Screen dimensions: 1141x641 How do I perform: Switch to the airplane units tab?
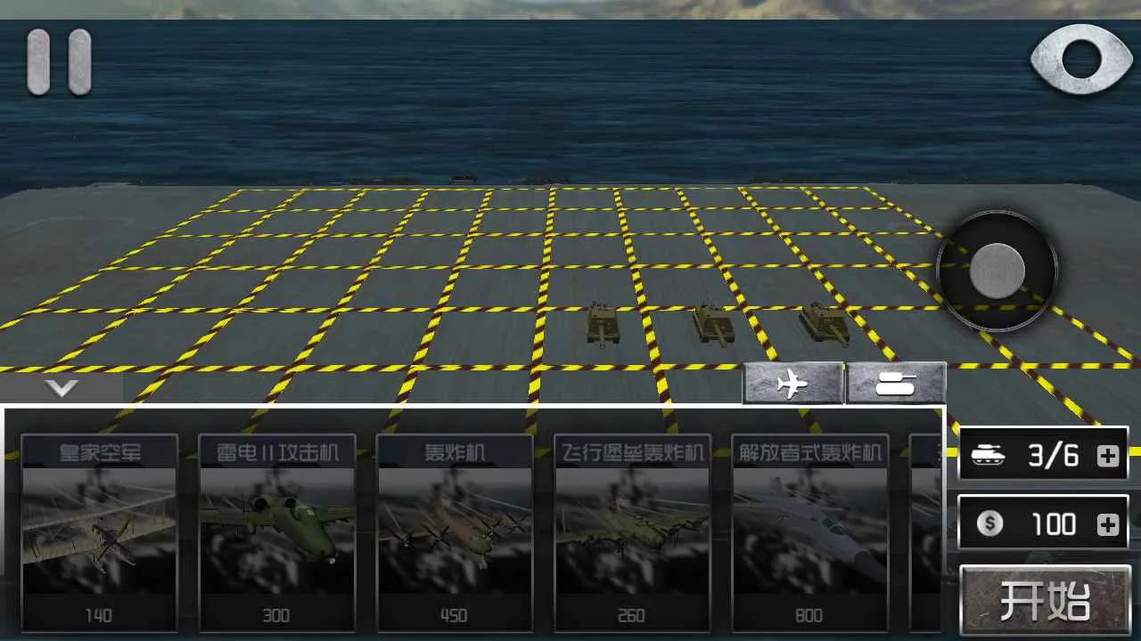click(792, 384)
